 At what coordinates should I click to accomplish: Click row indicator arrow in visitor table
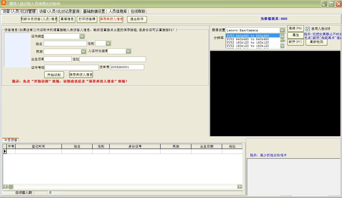tap(5, 151)
